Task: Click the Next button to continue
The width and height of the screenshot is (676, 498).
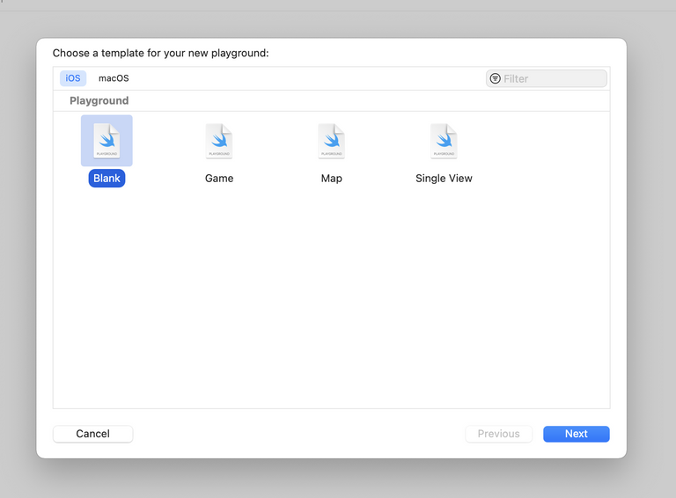Action: 576,434
